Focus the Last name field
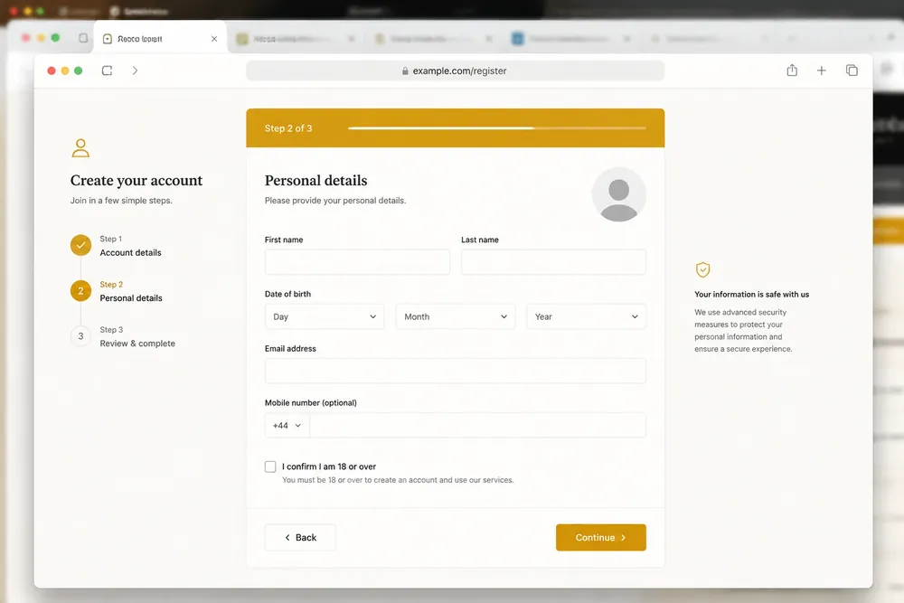904x603 pixels. tap(553, 262)
